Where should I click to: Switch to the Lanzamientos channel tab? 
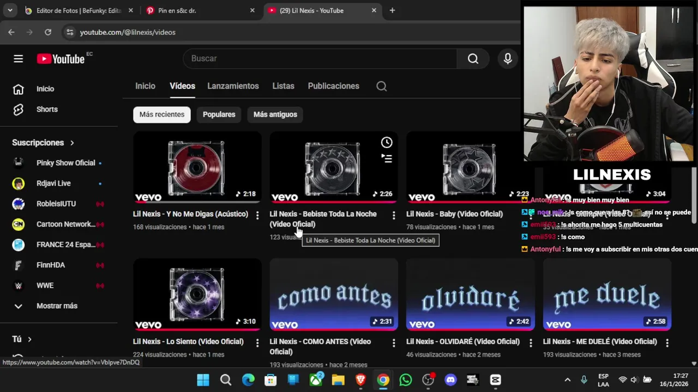(x=233, y=86)
